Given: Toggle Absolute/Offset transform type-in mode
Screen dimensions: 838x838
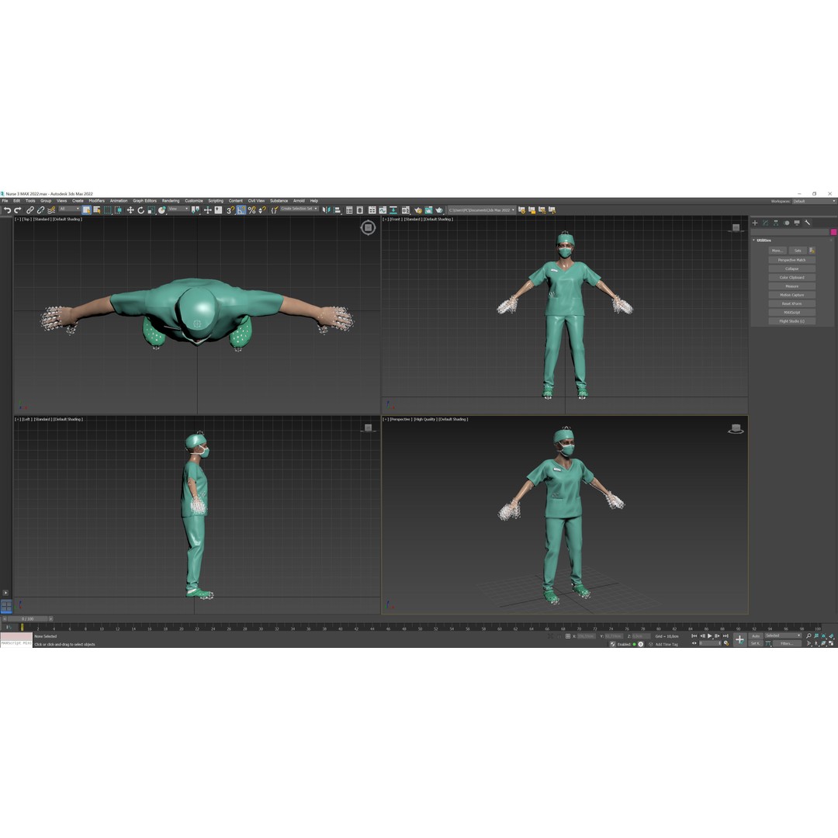Looking at the screenshot, I should [x=567, y=636].
